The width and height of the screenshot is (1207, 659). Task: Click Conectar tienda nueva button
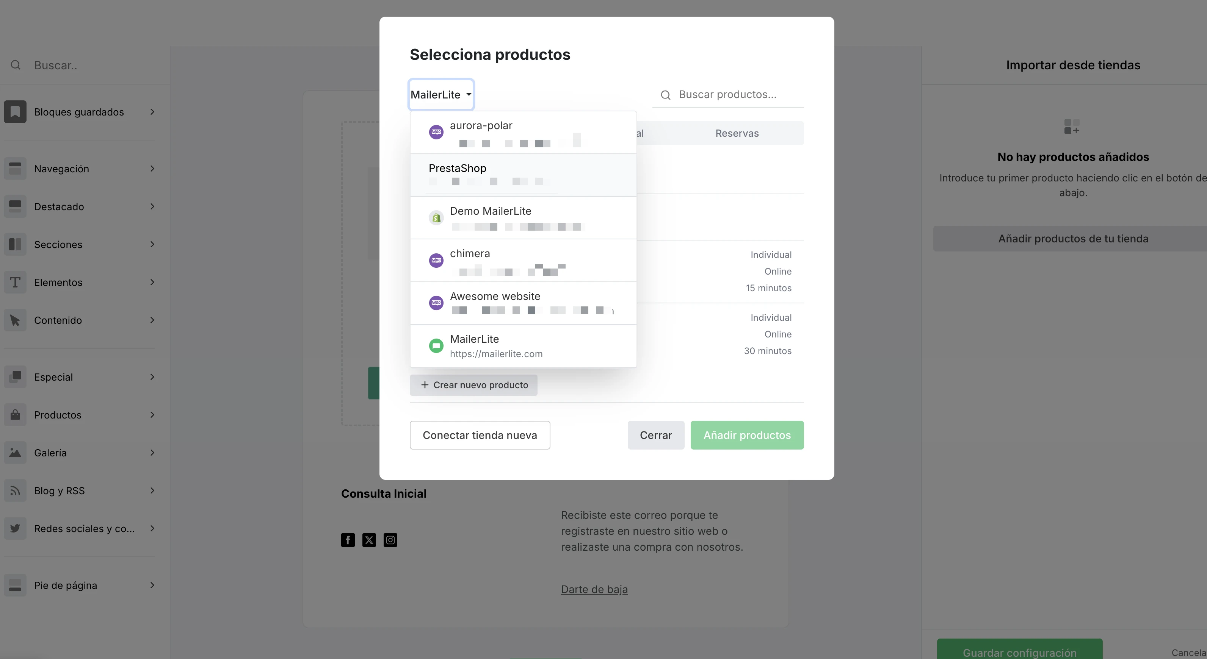point(480,435)
